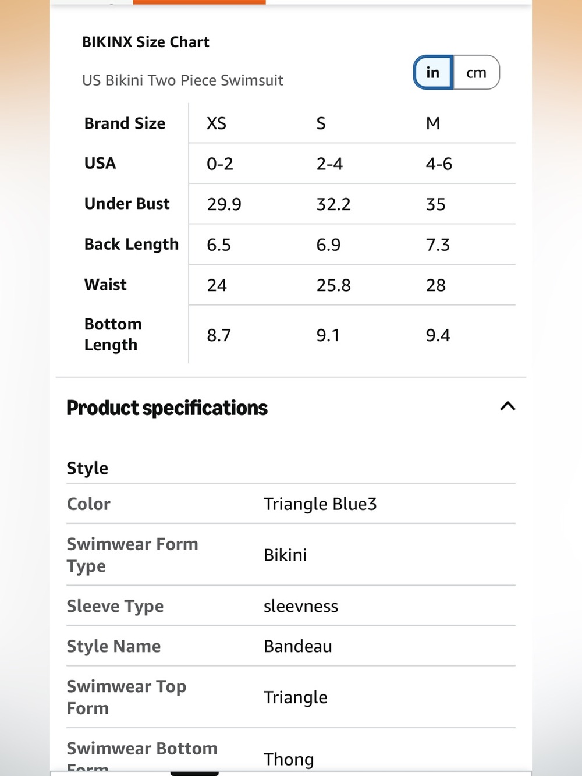This screenshot has height=776, width=582.
Task: Click the BIKINX Size Chart title
Action: (x=145, y=42)
